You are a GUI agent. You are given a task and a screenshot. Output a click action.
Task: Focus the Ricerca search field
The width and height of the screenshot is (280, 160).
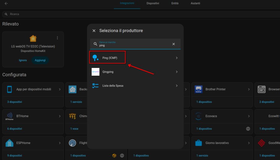point(141,14)
